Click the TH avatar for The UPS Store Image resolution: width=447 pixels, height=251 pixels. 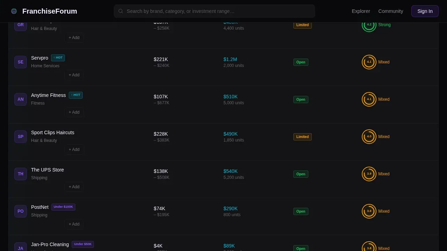click(21, 174)
